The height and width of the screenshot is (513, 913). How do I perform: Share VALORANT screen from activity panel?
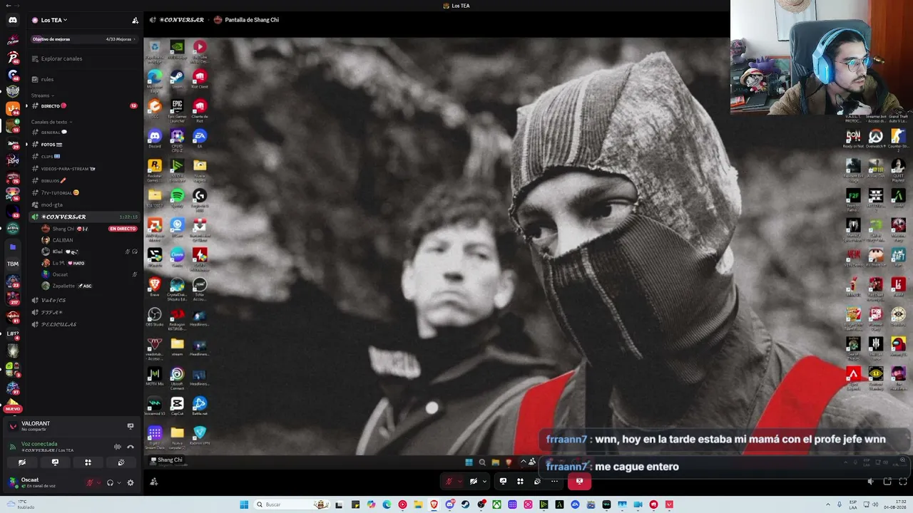pyautogui.click(x=131, y=426)
